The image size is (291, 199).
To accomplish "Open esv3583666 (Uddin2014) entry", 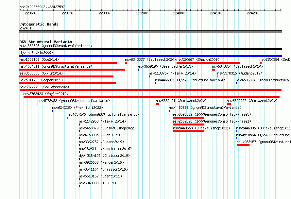I will [x=41, y=73].
